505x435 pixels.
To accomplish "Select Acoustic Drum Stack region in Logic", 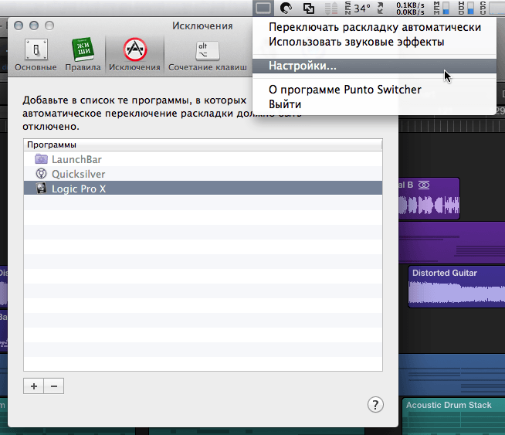I will pos(453,416).
